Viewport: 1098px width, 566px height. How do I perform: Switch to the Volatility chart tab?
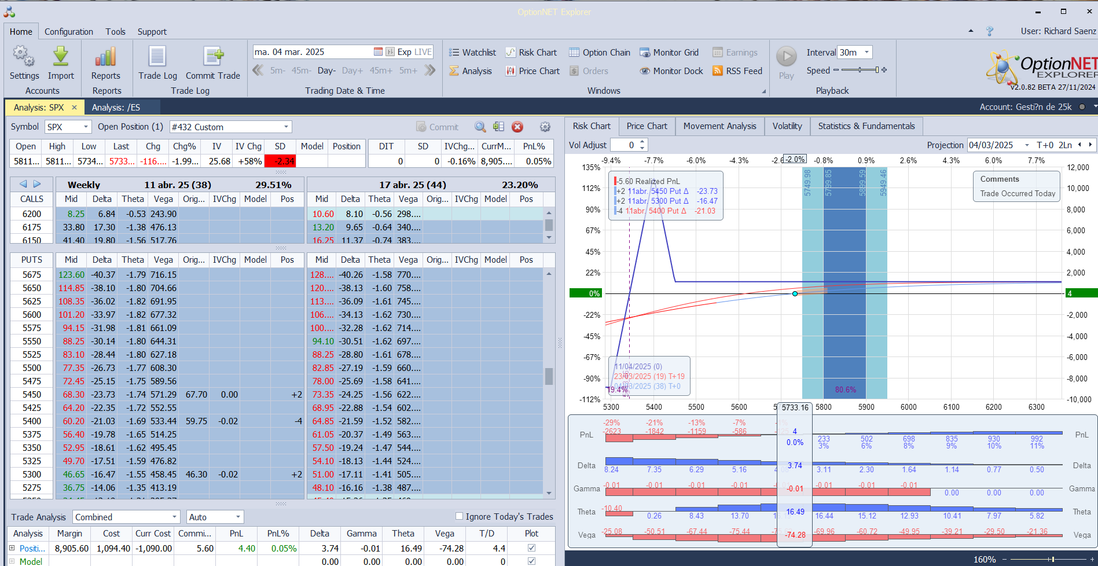coord(787,126)
